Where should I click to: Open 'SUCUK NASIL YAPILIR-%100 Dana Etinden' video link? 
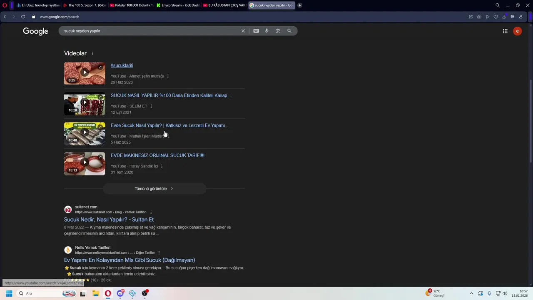pyautogui.click(x=171, y=95)
